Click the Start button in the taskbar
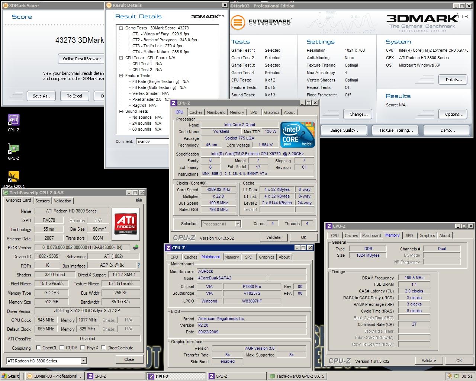Viewport: 476px width, 381px height. (x=10, y=376)
